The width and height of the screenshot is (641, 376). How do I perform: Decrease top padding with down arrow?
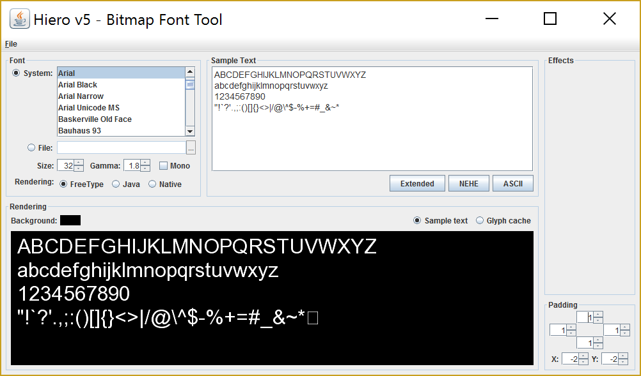pyautogui.click(x=598, y=320)
